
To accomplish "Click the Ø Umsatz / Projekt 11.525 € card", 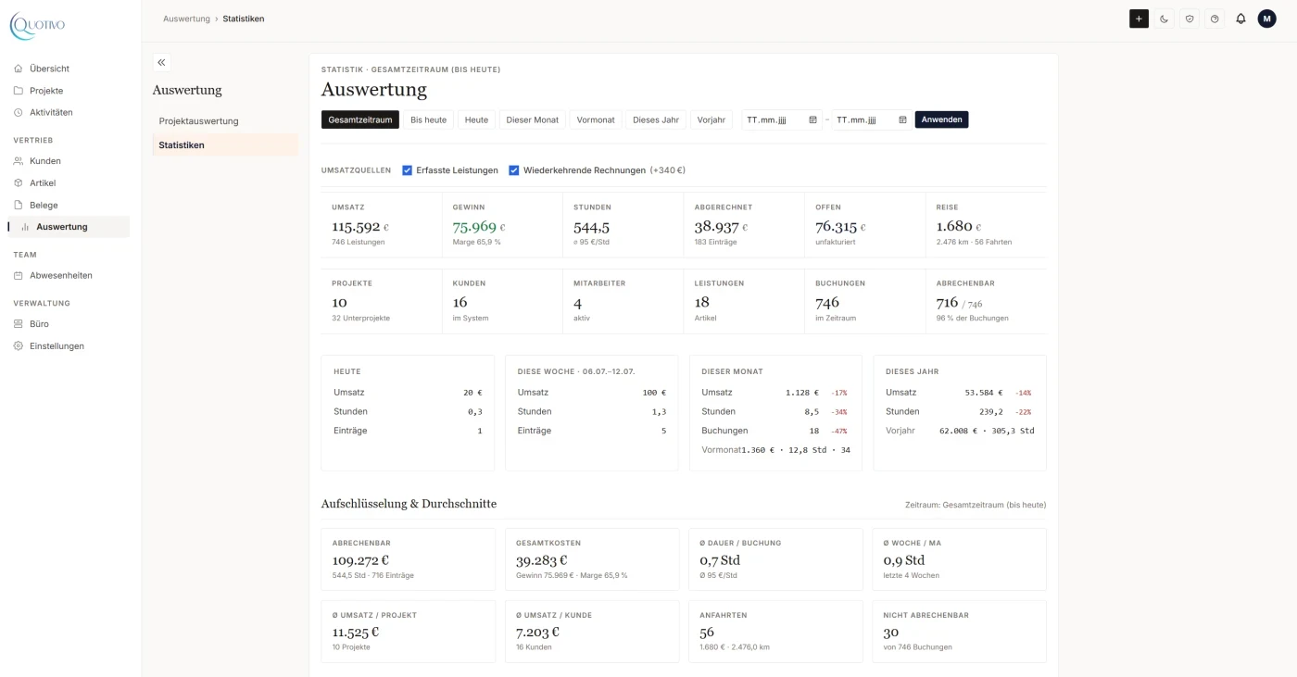I will pyautogui.click(x=408, y=632).
